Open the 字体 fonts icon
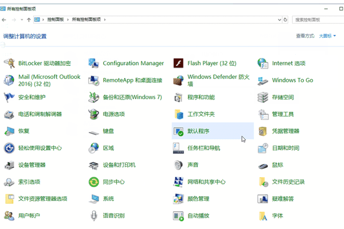This screenshot has height=229, width=344. [x=263, y=216]
